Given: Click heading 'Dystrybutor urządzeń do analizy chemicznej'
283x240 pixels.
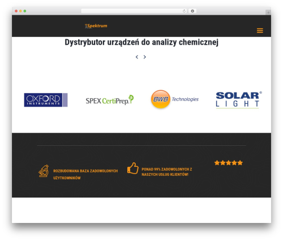Looking at the screenshot, I should (x=141, y=42).
